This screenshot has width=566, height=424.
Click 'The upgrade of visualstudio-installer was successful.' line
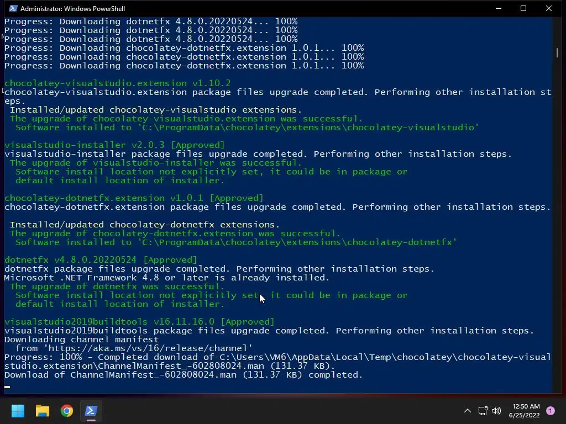coord(155,163)
